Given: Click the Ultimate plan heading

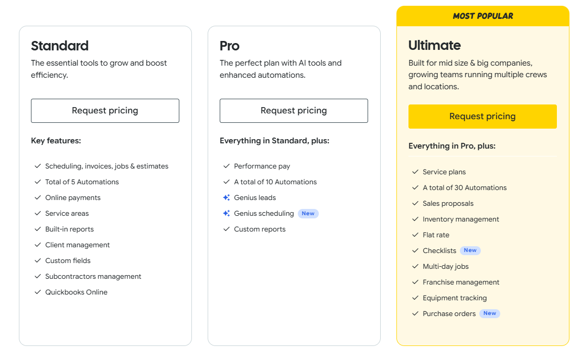Looking at the screenshot, I should (434, 45).
